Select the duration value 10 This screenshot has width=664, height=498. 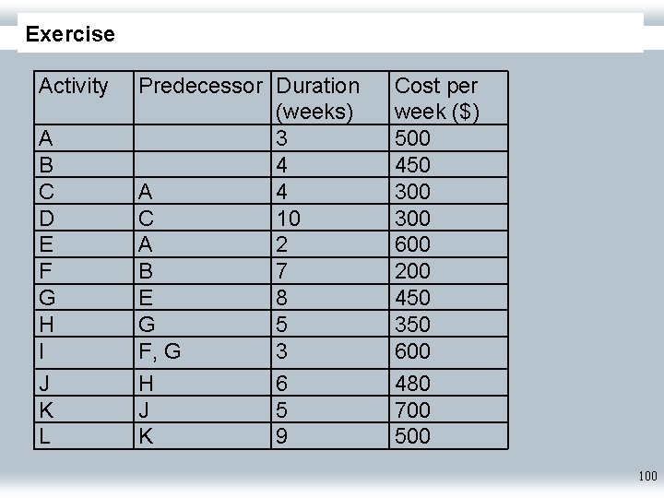pos(289,219)
